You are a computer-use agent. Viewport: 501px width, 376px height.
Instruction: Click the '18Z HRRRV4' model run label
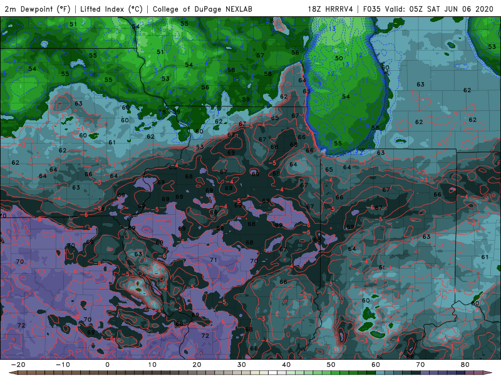(x=331, y=9)
